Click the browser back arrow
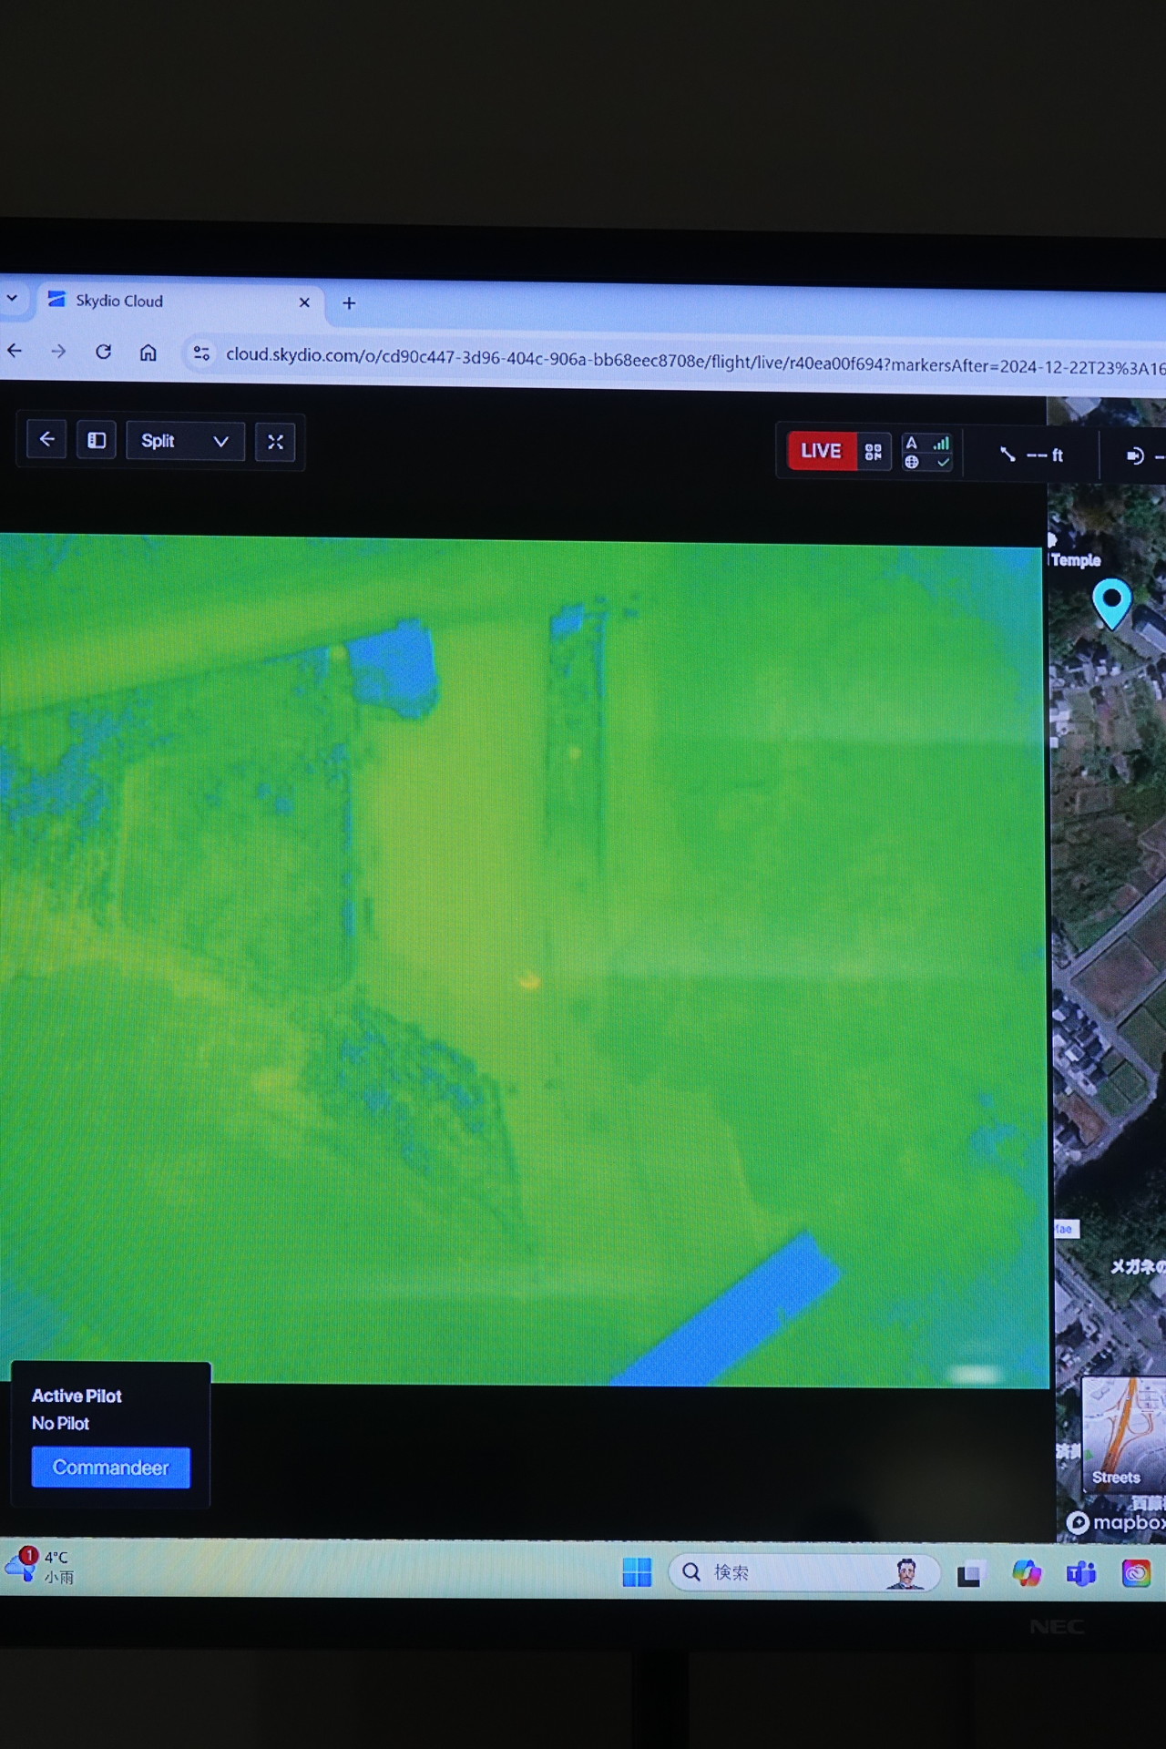1166x1749 pixels. (x=15, y=350)
